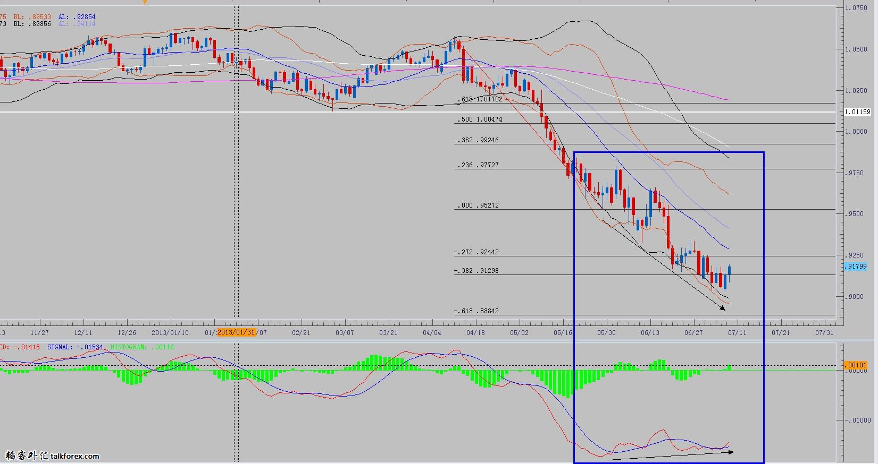Click the highlighted 2013/01/31 date marker
Viewport: 878px width, 464px height.
point(236,332)
